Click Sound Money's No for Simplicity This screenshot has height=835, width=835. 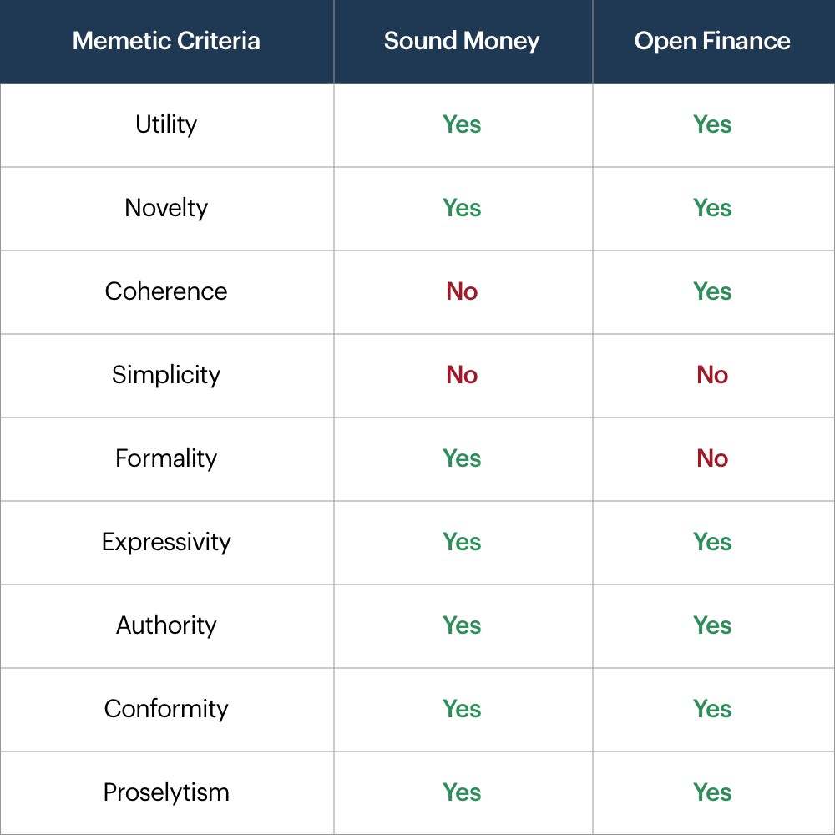coord(462,375)
